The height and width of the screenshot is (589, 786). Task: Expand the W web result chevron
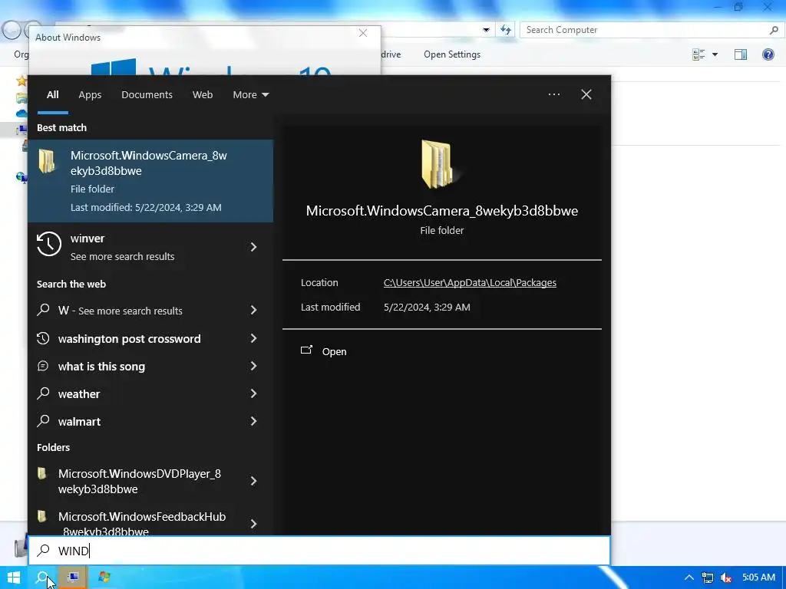point(253,311)
